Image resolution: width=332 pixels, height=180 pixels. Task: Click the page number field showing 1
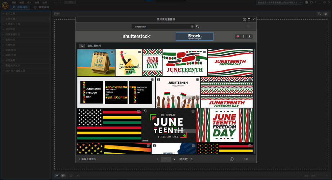166,159
